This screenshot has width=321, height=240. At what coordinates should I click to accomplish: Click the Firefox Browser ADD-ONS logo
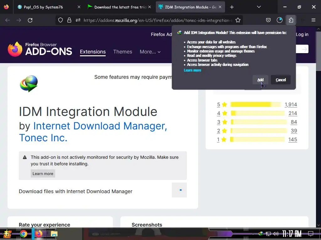click(x=40, y=49)
